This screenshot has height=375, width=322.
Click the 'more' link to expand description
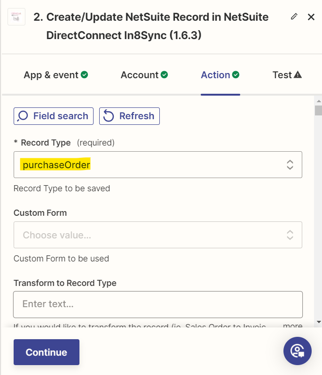pyautogui.click(x=292, y=326)
